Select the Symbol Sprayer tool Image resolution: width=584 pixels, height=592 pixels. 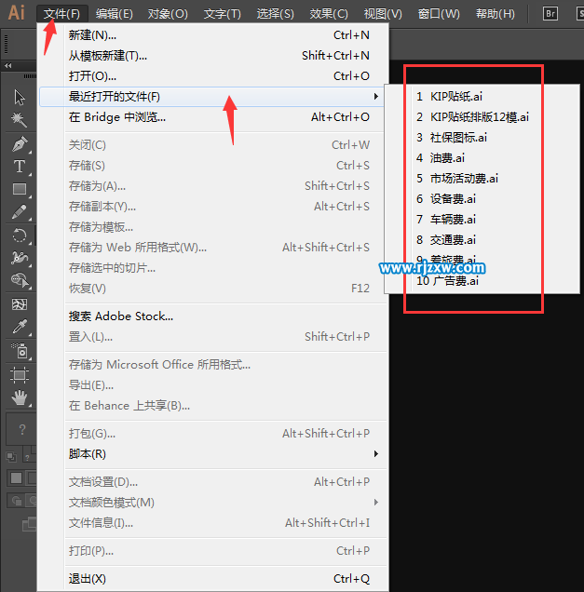coord(20,351)
